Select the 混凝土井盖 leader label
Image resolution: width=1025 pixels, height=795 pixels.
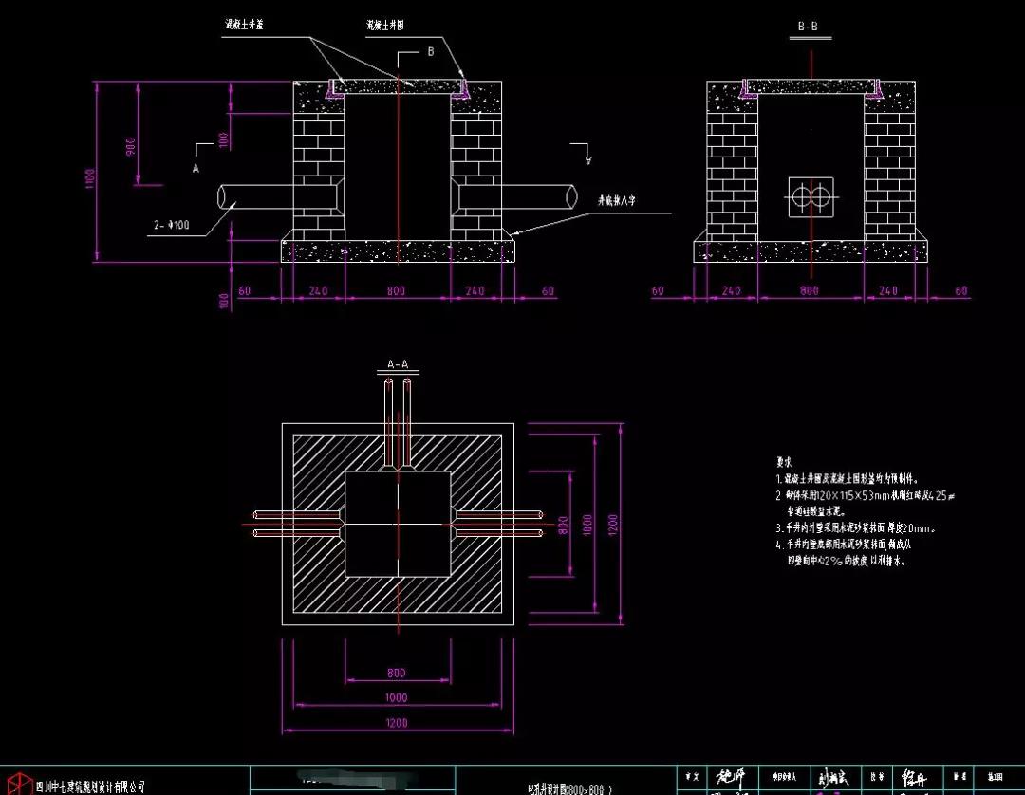click(x=244, y=26)
